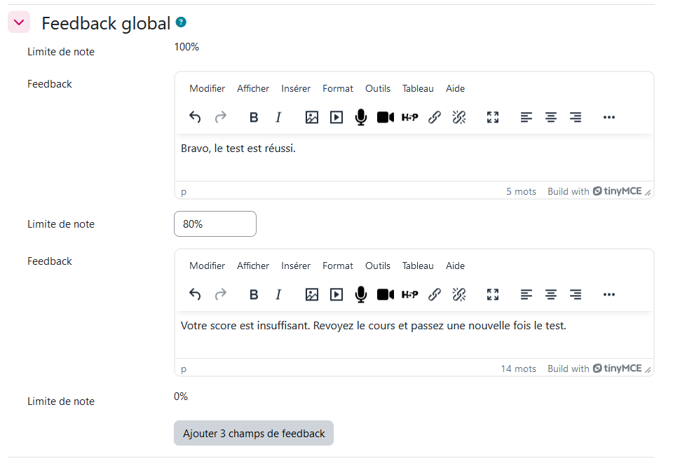Collapse the Feedback global section
Viewport: 673px width, 461px height.
(19, 22)
